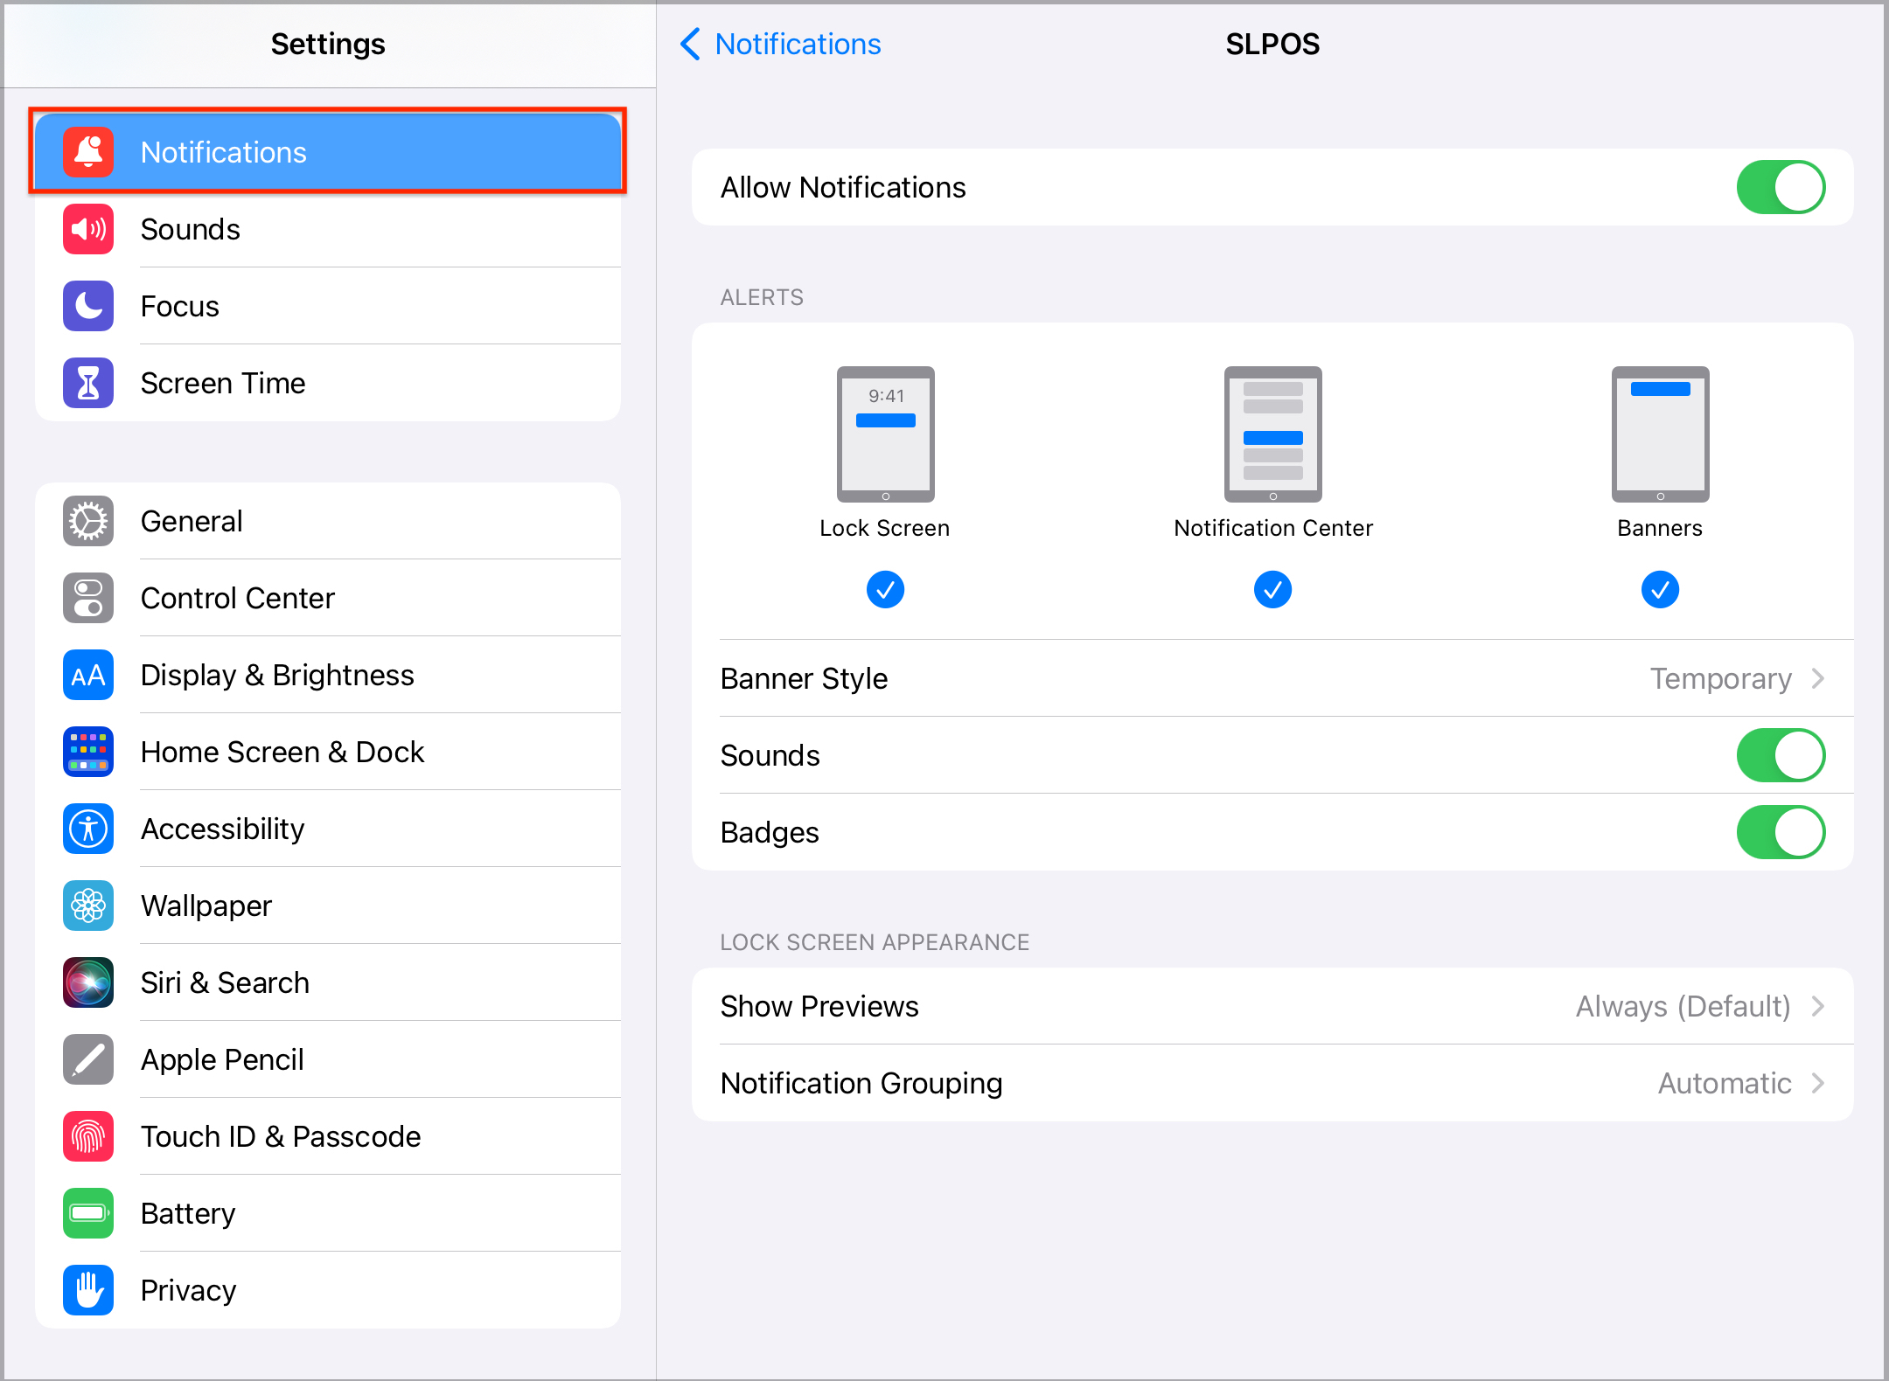Open Banner Style Temporary options
Image resolution: width=1889 pixels, height=1381 pixels.
(1272, 678)
